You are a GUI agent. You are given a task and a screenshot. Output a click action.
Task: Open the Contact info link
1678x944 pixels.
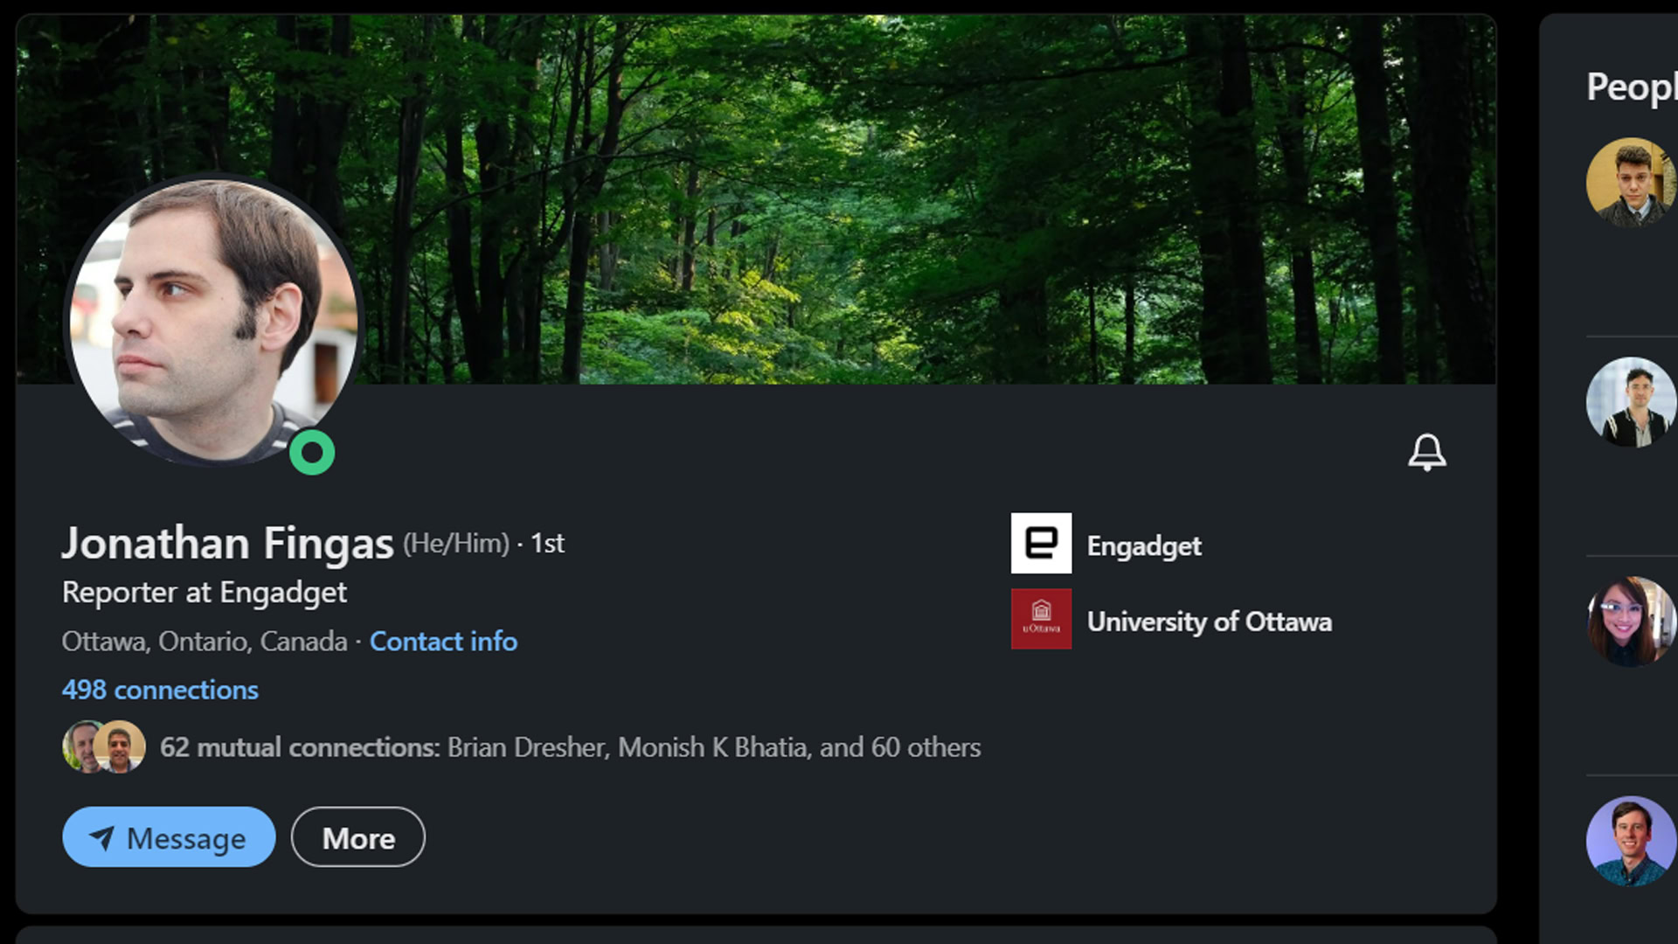coord(443,642)
